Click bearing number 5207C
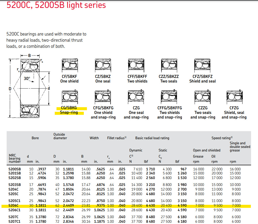Image resolution: width=258 pixels, height=224 pixels. (14, 217)
